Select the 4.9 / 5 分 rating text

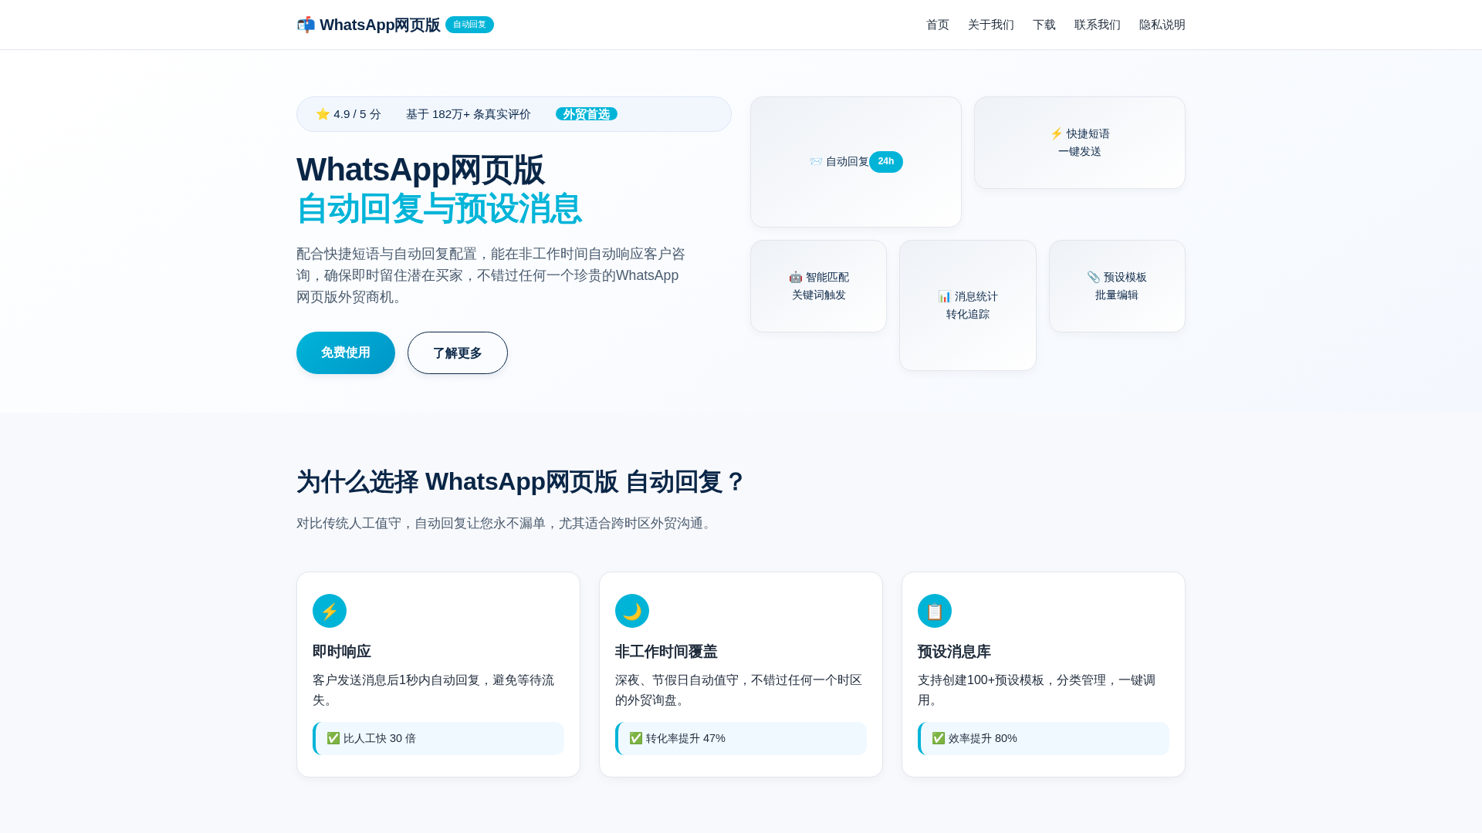pos(357,114)
